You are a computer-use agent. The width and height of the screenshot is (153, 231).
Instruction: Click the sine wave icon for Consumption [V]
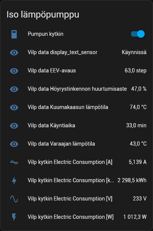pos(14,199)
